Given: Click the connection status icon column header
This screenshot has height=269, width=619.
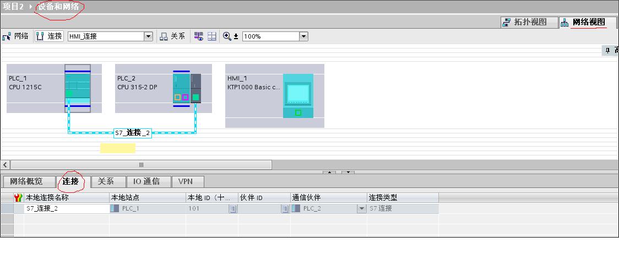Looking at the screenshot, I should point(19,197).
